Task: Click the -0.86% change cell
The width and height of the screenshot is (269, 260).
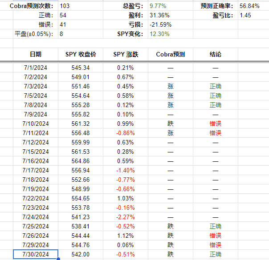Action: pyautogui.click(x=126, y=133)
